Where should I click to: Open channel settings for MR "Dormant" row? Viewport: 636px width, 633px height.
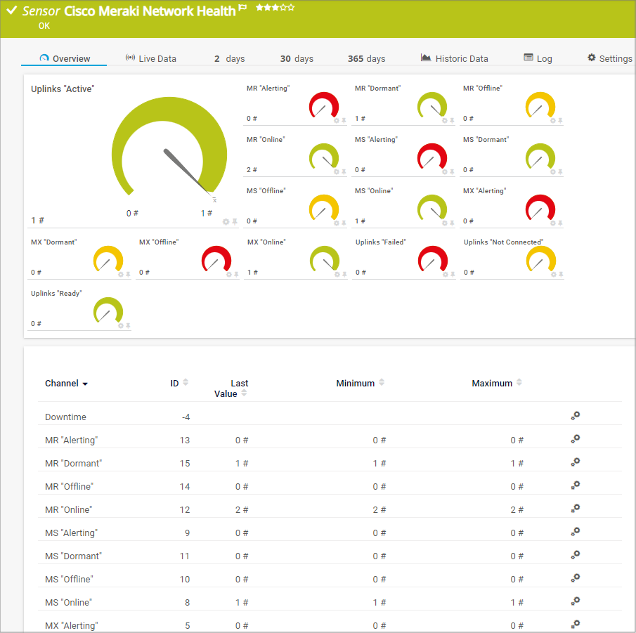[575, 462]
